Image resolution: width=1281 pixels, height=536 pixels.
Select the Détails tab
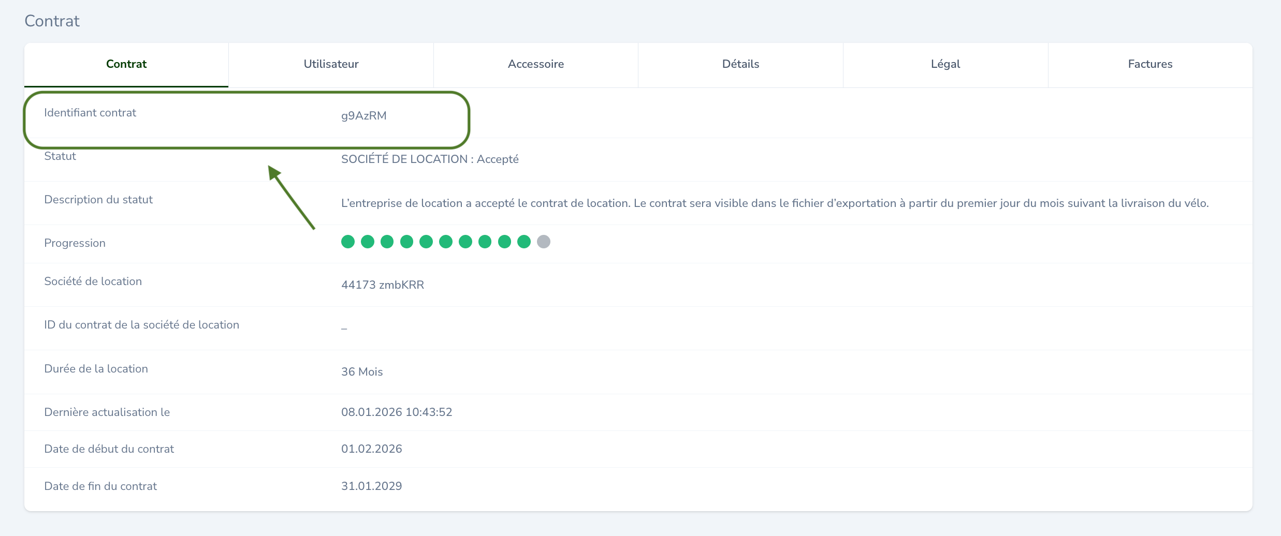click(x=740, y=64)
